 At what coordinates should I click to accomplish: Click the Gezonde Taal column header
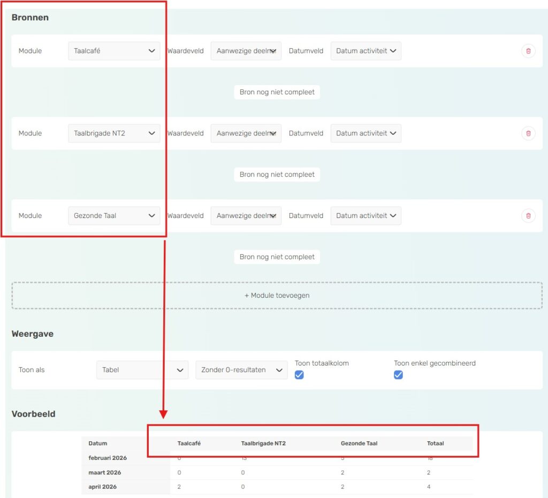359,443
